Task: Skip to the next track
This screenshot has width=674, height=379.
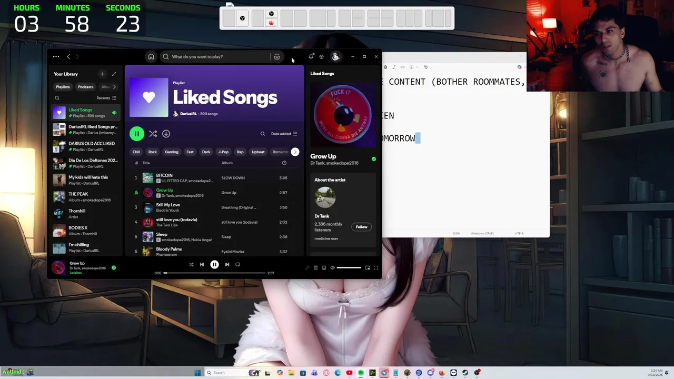Action: pos(227,265)
